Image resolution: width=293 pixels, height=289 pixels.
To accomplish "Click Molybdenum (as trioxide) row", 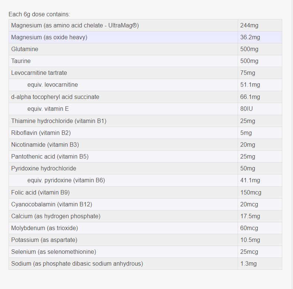I will [45, 228].
